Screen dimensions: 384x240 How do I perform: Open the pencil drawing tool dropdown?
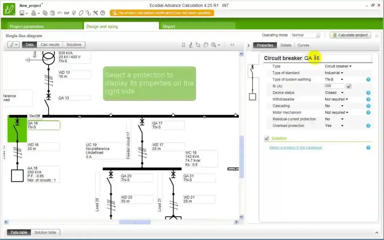[13, 45]
